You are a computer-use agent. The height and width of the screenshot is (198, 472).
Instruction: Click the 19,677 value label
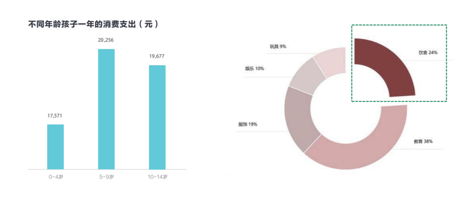157,56
